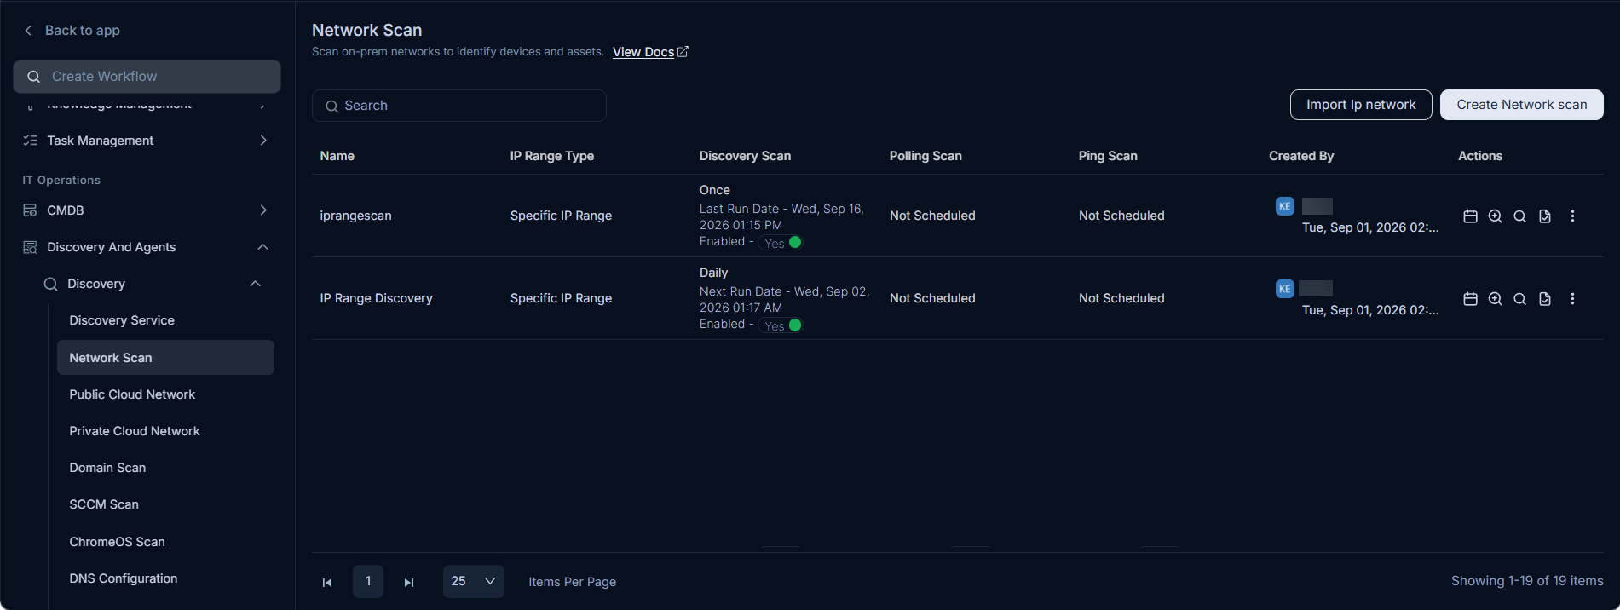Click the Ping Scan column header

[1108, 156]
